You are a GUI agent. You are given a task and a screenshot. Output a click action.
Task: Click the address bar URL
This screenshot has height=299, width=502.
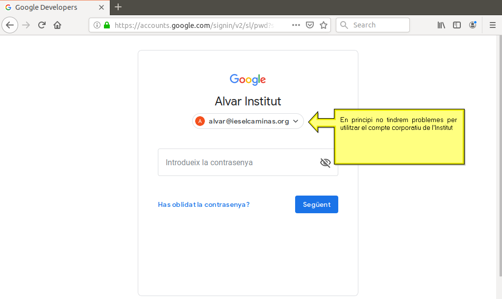click(195, 25)
